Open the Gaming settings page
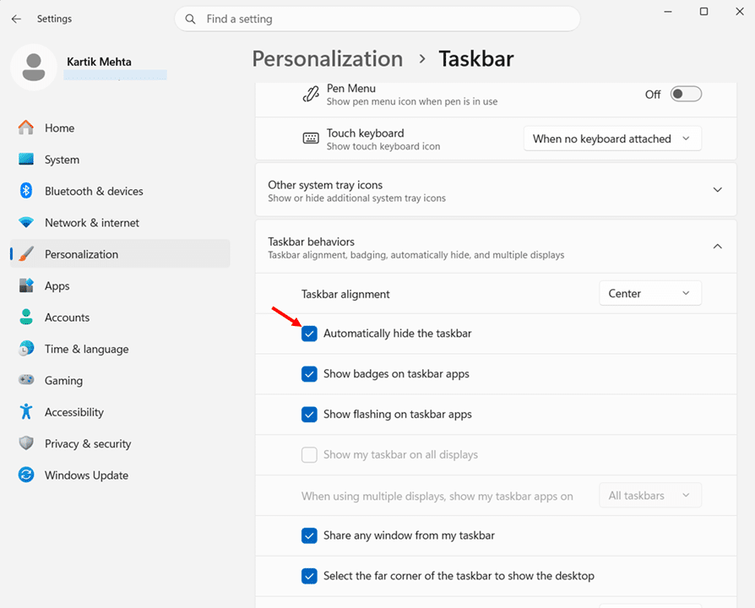This screenshot has height=608, width=755. (64, 381)
